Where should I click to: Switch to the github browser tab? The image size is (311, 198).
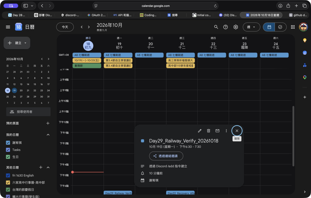(x=298, y=15)
